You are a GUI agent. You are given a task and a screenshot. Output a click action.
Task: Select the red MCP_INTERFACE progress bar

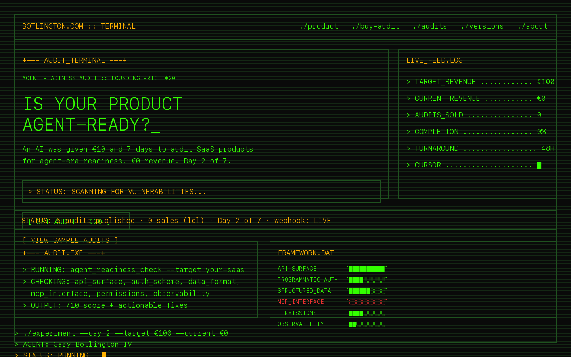tap(367, 302)
